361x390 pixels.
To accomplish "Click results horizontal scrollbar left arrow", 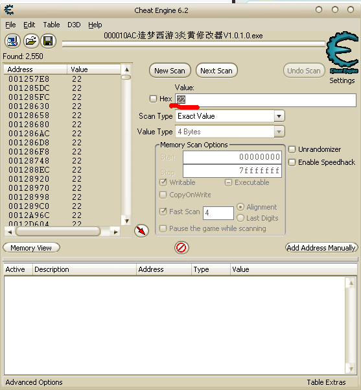I will coord(10,232).
